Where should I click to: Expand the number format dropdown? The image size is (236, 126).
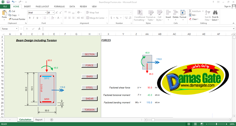pyautogui.click(x=131, y=13)
